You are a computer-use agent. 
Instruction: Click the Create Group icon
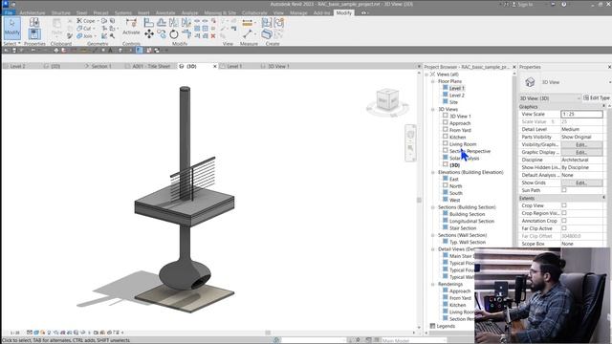[x=278, y=23]
